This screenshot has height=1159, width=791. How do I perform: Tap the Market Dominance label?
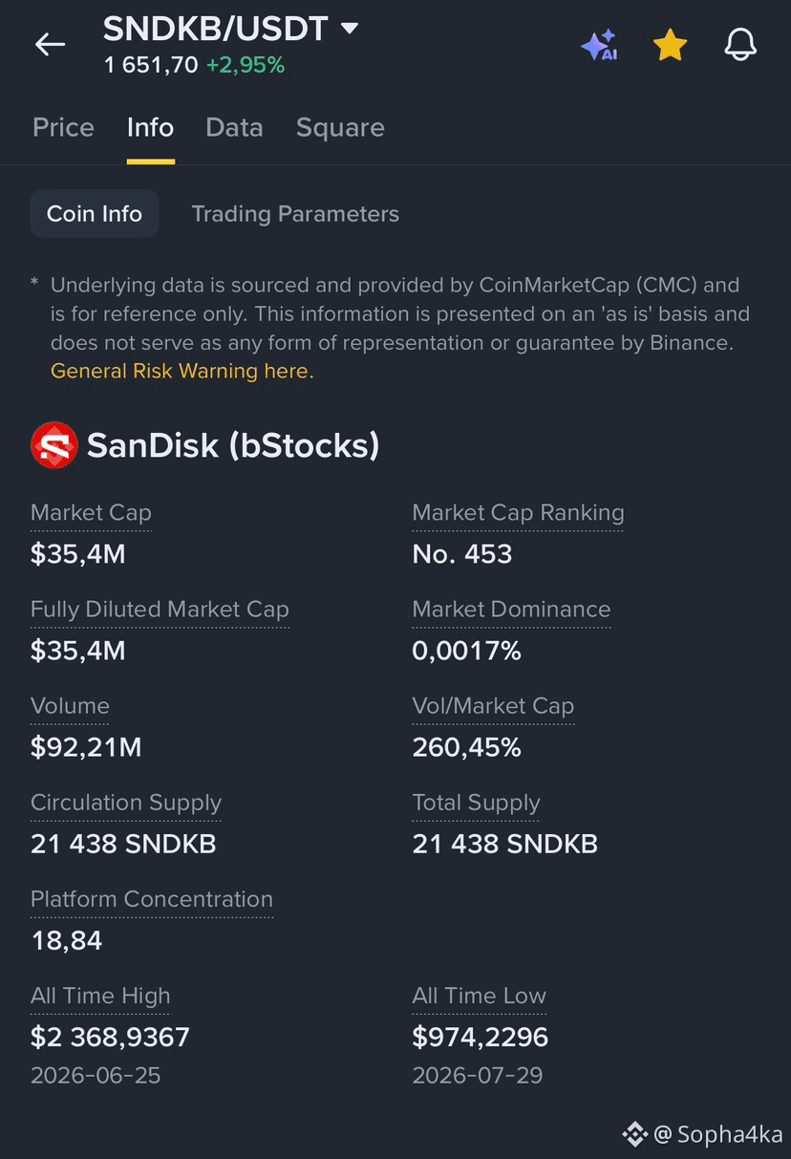click(x=511, y=610)
